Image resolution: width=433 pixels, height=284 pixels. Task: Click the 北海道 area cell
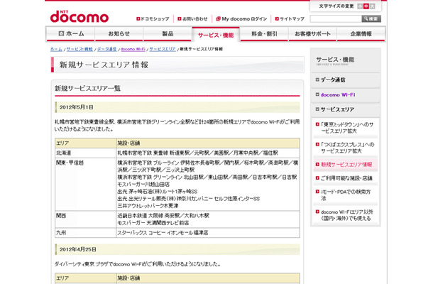point(86,153)
